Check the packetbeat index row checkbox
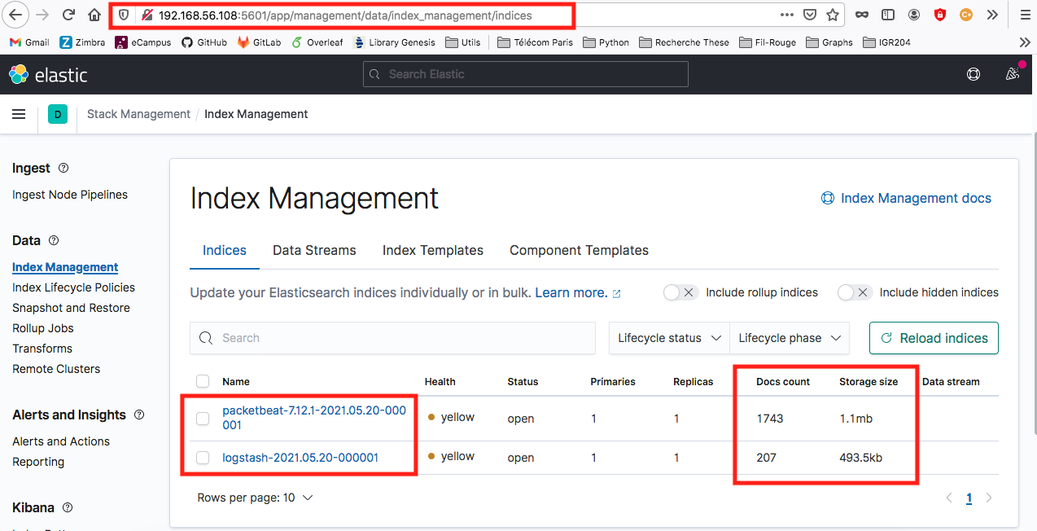 click(203, 419)
